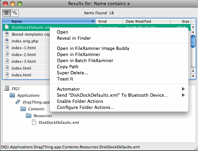
Task: Switch to flat list view icon
Action: pyautogui.click(x=6, y=13)
